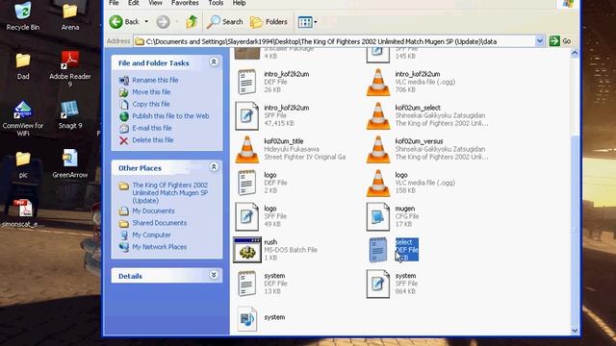The width and height of the screenshot is (616, 346).
Task: Click Publish this file to the Web
Action: (170, 116)
